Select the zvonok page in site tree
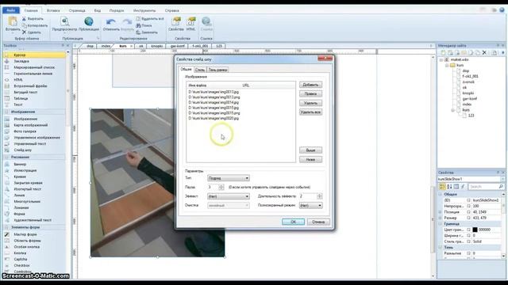The height and width of the screenshot is (285, 508). click(468, 82)
